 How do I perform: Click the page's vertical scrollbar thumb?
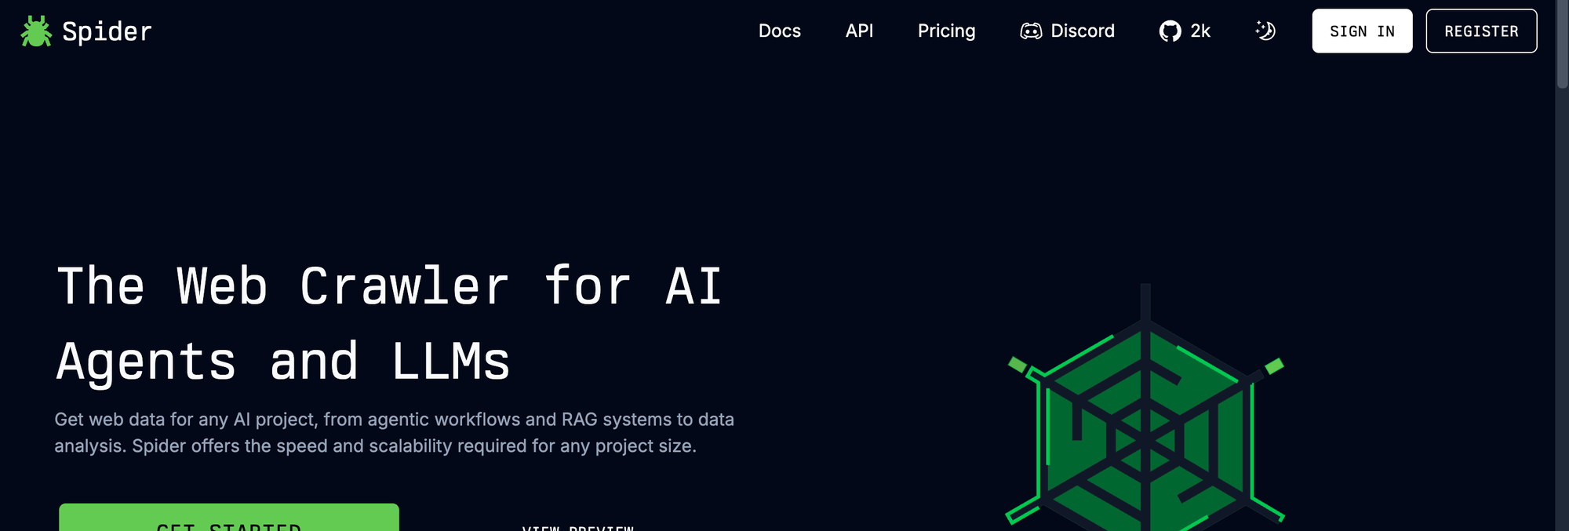(x=1562, y=43)
